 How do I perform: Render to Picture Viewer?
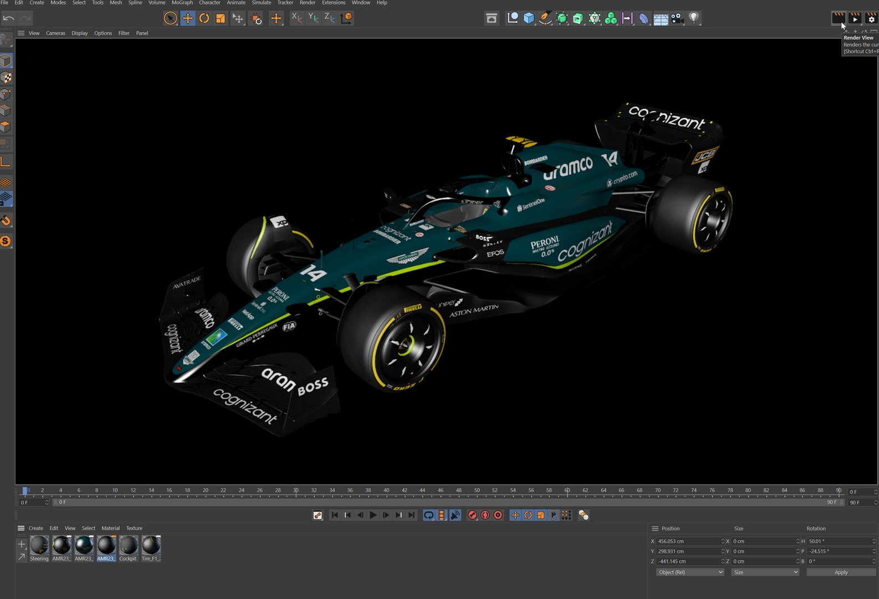(x=855, y=18)
